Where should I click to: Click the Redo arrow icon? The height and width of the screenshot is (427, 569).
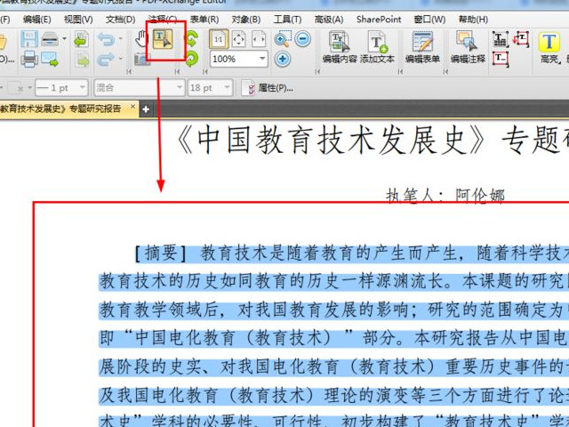click(x=106, y=59)
